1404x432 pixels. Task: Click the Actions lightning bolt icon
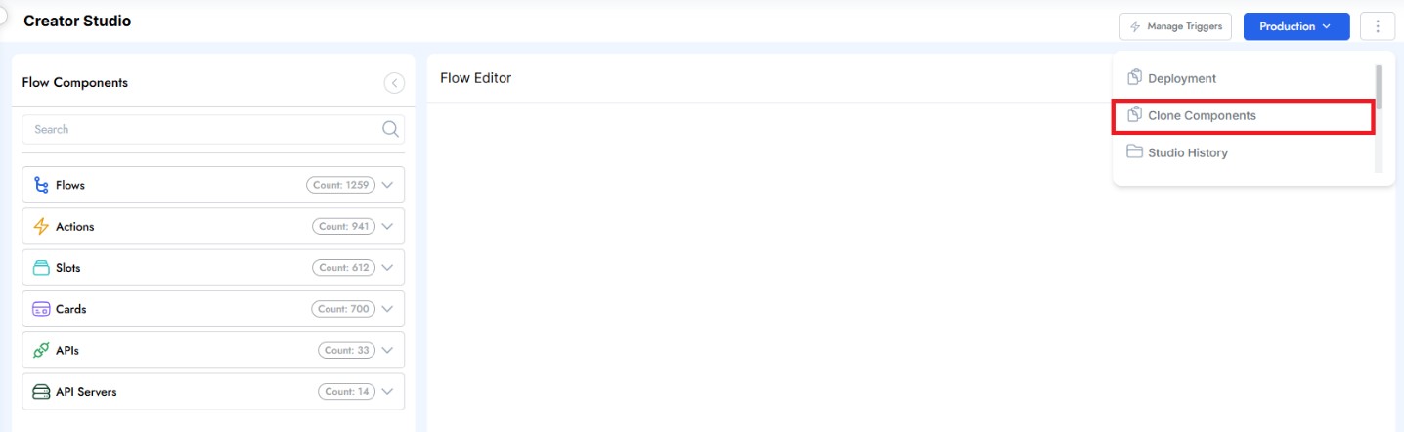pos(41,226)
